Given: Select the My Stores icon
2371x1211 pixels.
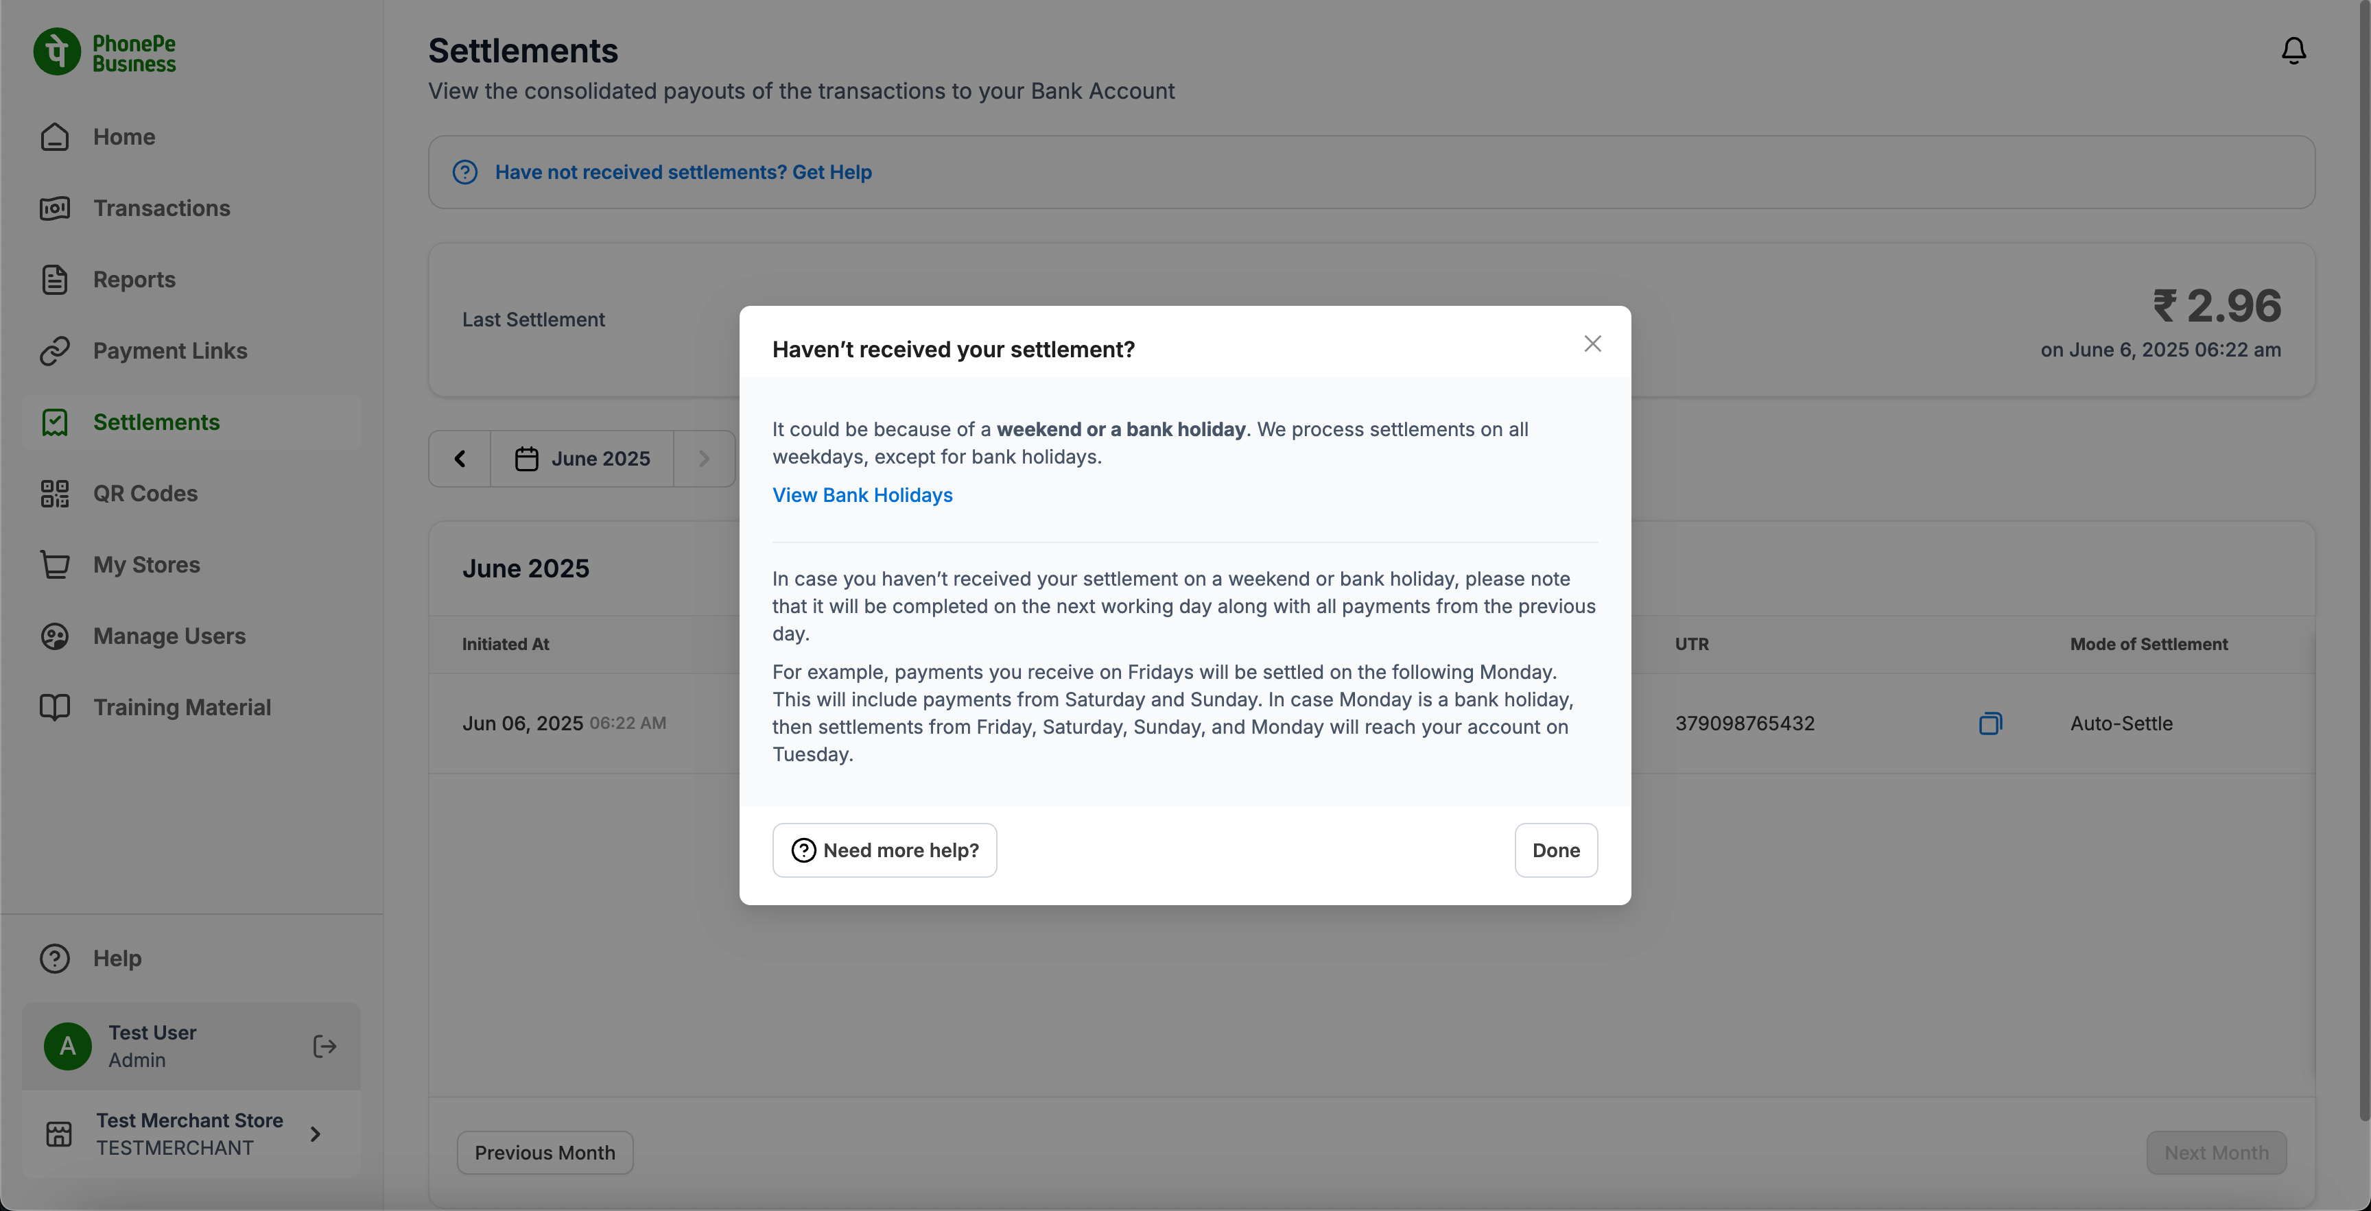Looking at the screenshot, I should pos(54,564).
